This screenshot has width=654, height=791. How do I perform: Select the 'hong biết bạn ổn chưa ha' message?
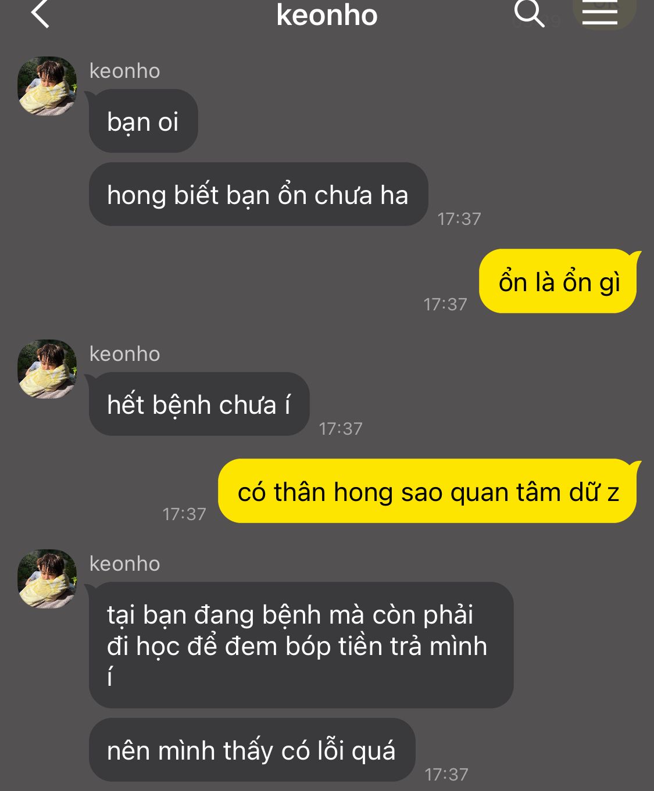coord(258,194)
